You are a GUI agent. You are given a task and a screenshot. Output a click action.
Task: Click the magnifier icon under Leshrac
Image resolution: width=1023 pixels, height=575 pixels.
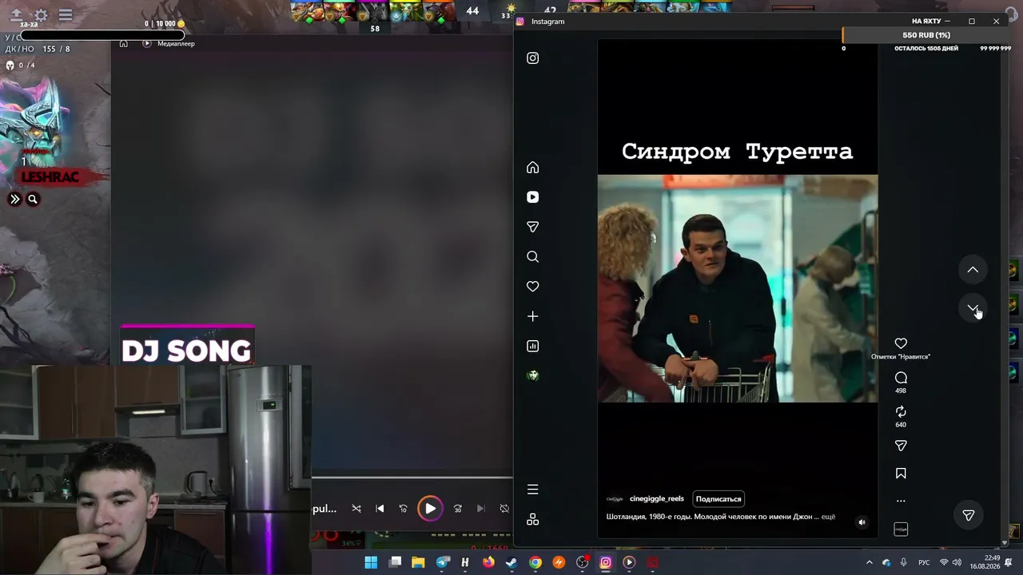click(x=33, y=200)
